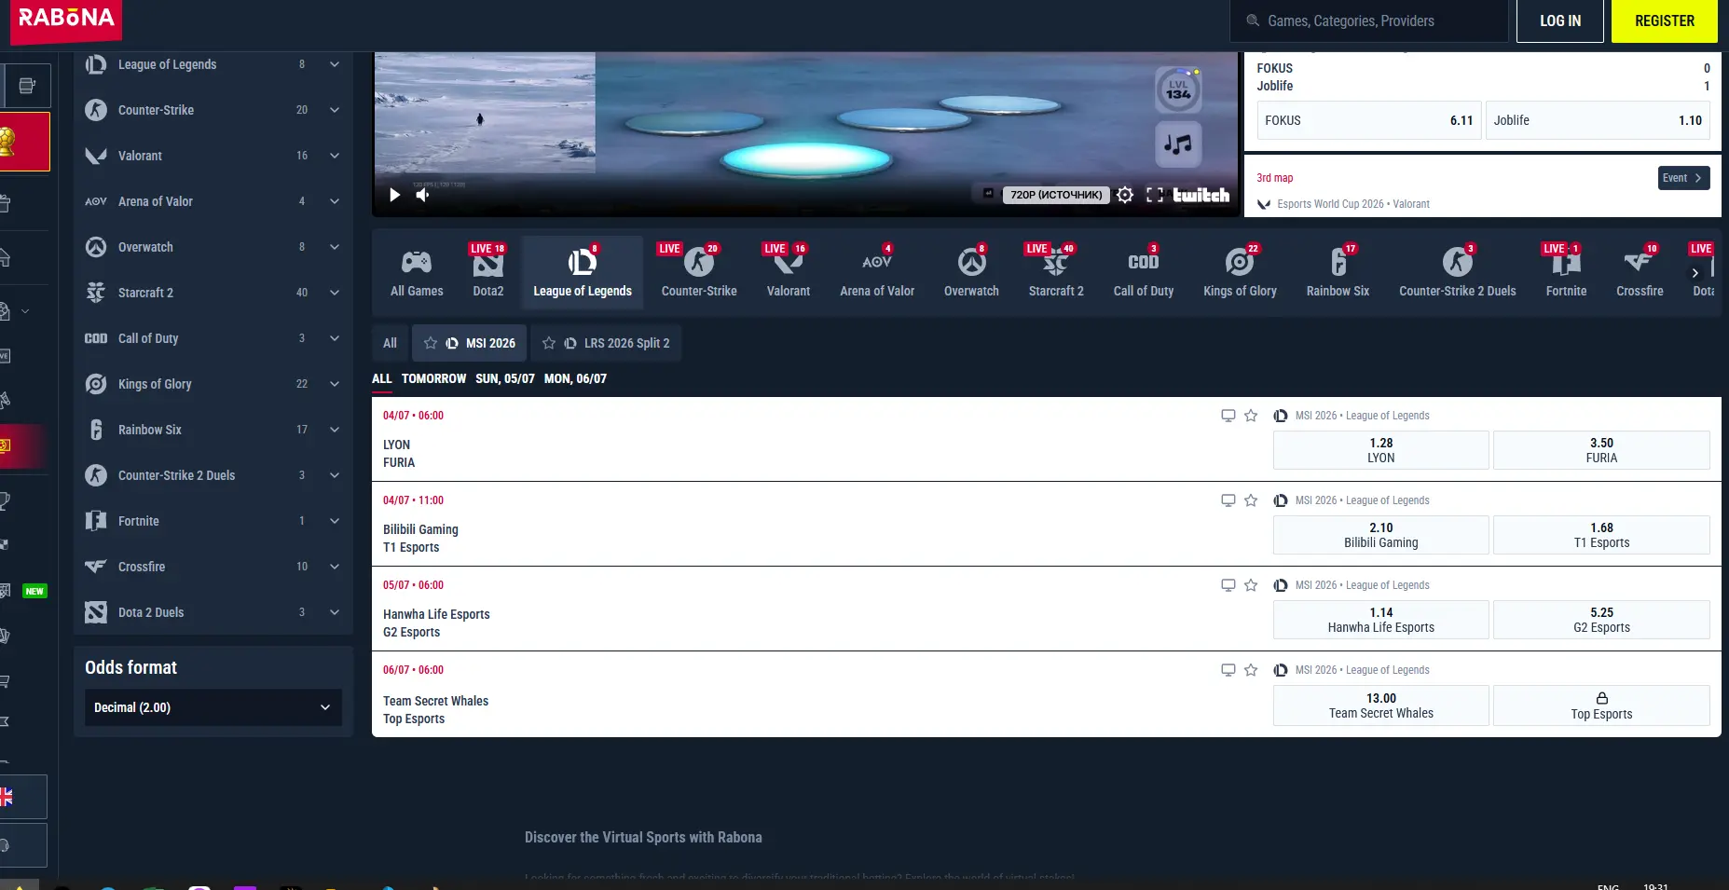
Task: Search in Games, Categories, Providers field
Action: [x=1369, y=21]
